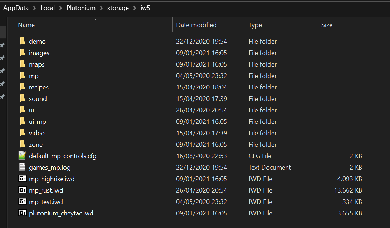Expand the chevron after Local in breadcrumb

pyautogui.click(x=61, y=8)
